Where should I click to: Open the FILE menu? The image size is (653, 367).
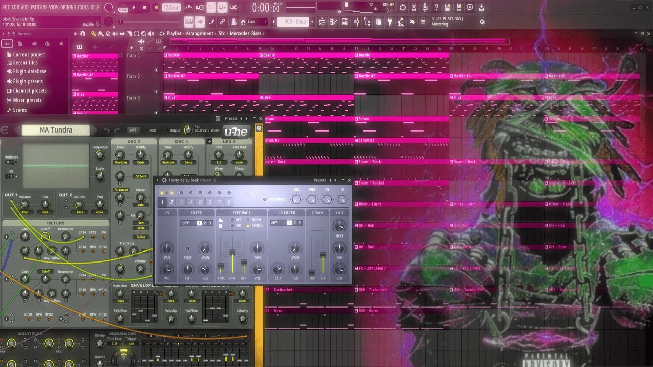pos(6,7)
